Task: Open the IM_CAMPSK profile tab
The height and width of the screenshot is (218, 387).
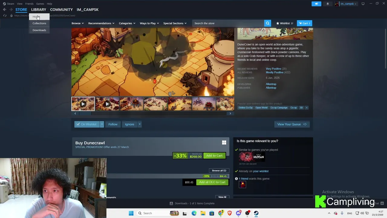Action: [x=88, y=10]
